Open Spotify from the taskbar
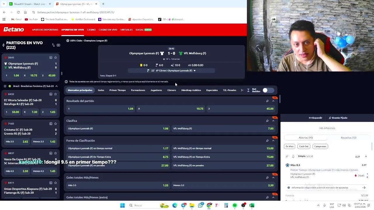The width and height of the screenshot is (374, 210). pos(235,205)
